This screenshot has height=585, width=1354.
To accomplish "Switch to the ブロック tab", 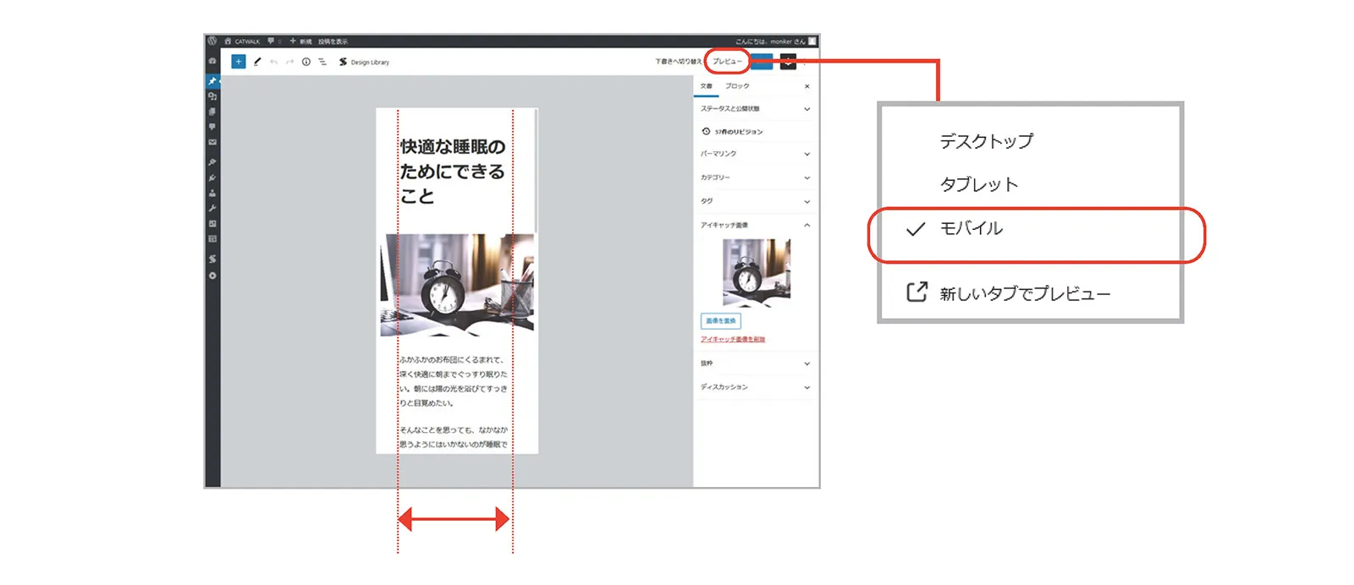I will point(737,86).
